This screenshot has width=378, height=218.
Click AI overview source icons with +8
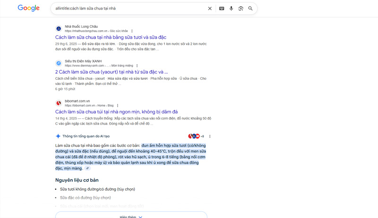(x=196, y=136)
